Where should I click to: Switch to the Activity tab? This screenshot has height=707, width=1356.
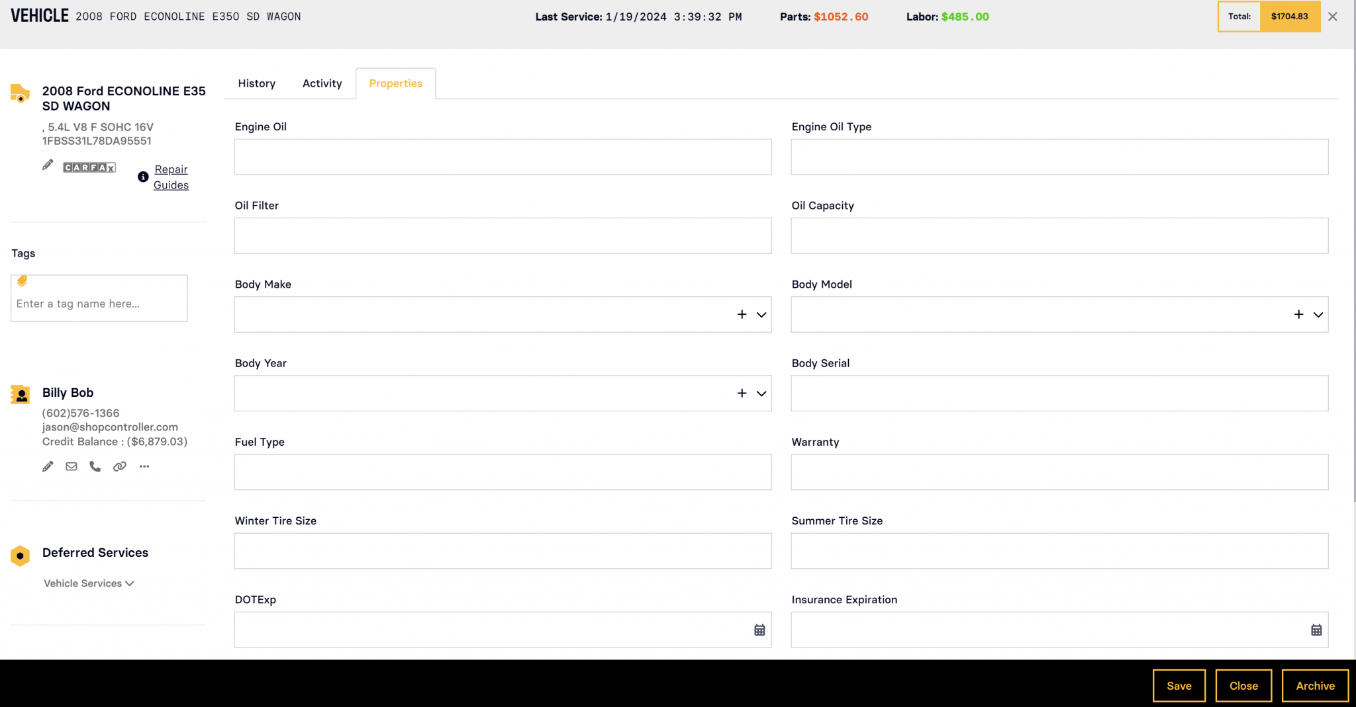322,83
